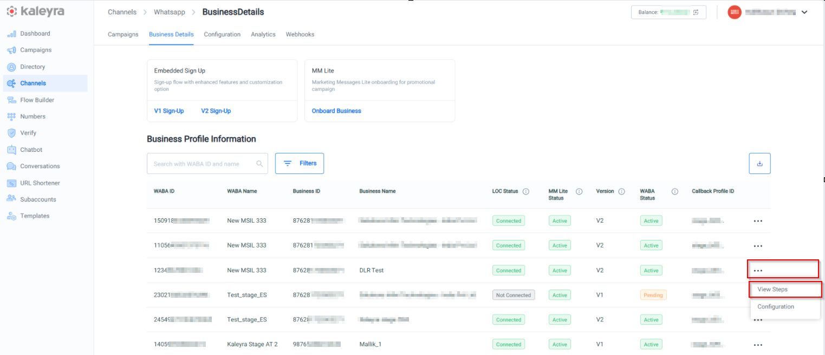This screenshot has height=355, width=825.
Task: Switch to the Configuration tab
Action: coord(222,35)
